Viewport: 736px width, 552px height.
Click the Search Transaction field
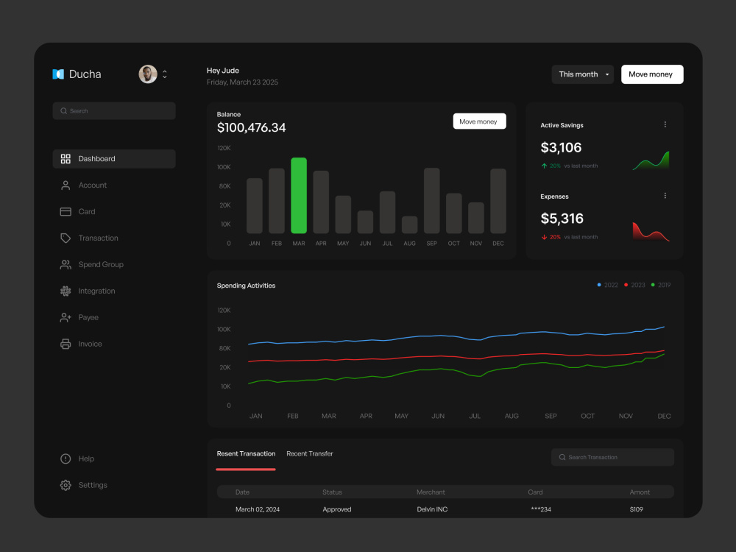click(x=612, y=457)
